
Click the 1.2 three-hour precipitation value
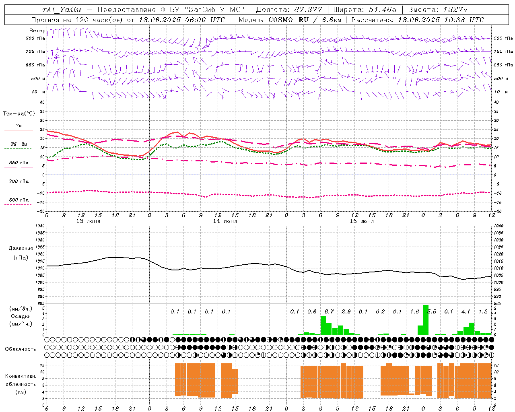pos(483,311)
